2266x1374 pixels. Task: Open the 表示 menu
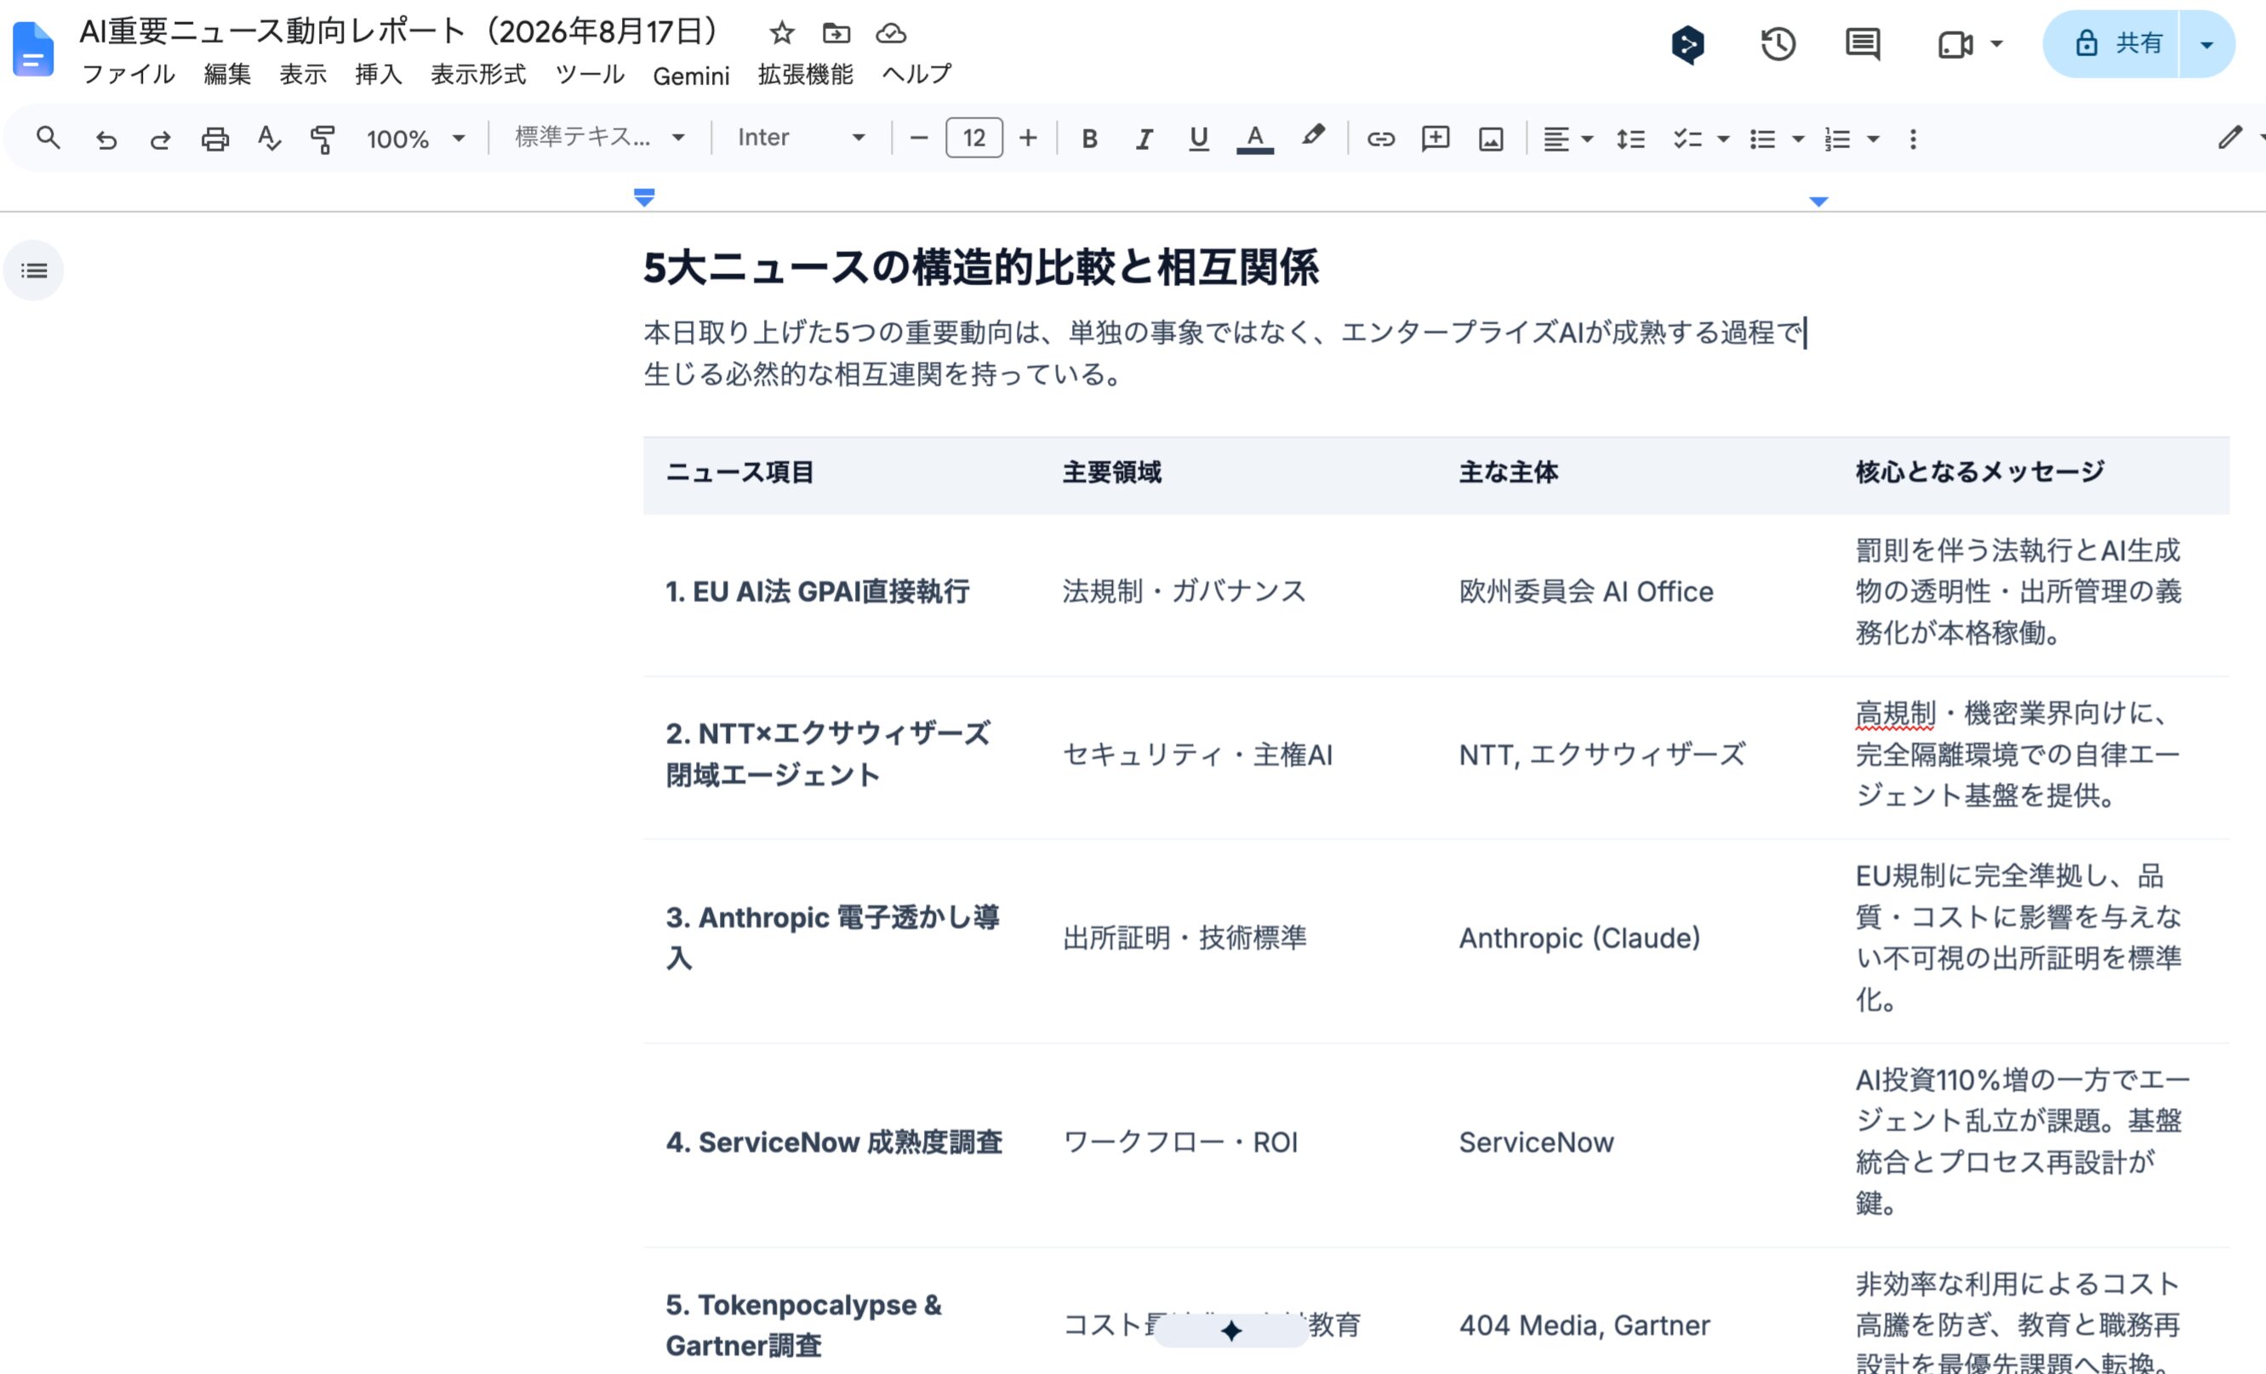(x=304, y=75)
